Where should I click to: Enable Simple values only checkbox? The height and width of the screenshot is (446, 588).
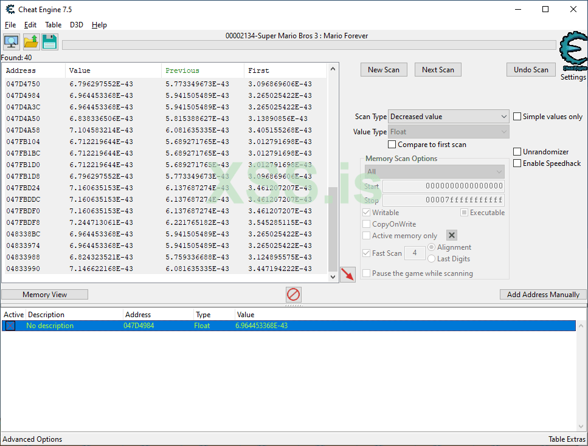(x=517, y=117)
